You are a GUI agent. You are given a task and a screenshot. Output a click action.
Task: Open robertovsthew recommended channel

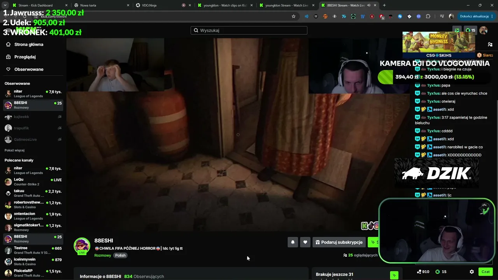pos(33,205)
